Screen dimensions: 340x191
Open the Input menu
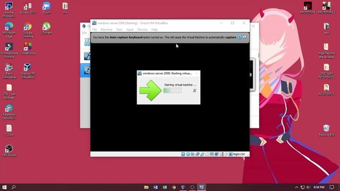click(x=130, y=30)
